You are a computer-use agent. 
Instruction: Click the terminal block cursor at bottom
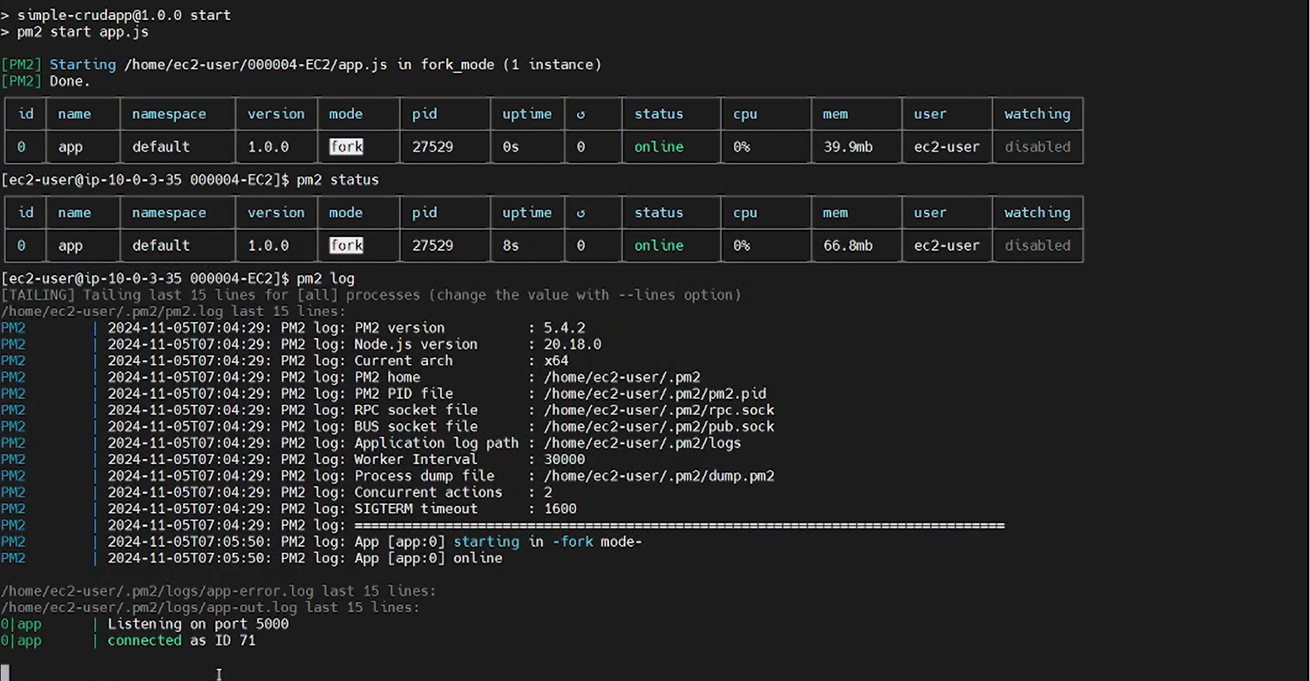tap(4, 673)
